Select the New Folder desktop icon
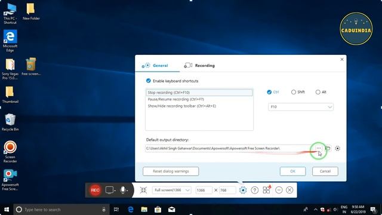The image size is (382, 215). (31, 11)
